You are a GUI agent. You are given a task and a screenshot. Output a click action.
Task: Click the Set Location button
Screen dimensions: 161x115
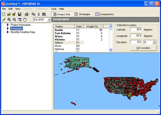[x=143, y=48]
